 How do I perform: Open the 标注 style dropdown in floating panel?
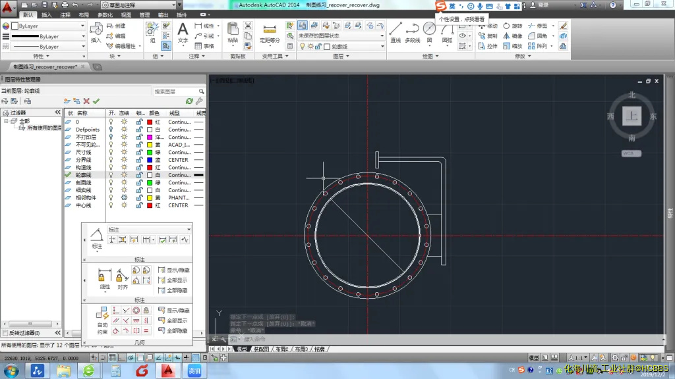tap(150, 230)
